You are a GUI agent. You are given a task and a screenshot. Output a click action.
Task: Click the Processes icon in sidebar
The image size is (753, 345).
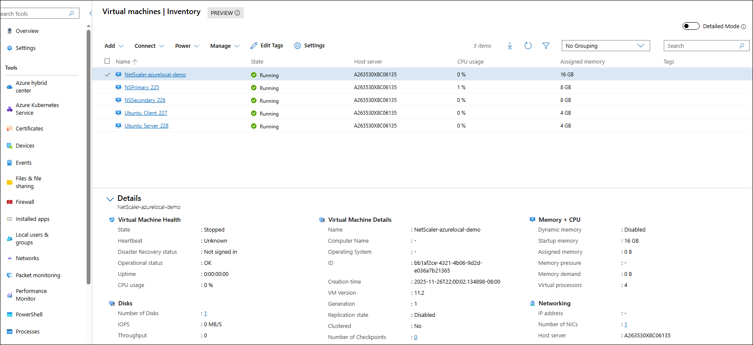9,331
